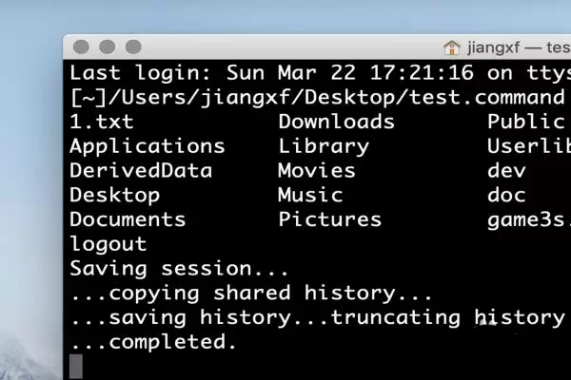Minimize the Terminal window
The image size is (571, 380).
[x=107, y=47]
